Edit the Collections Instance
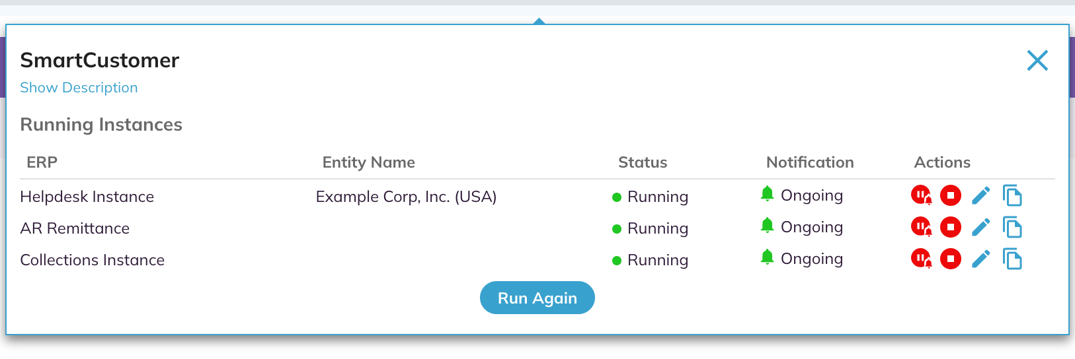Viewport: 1075px width, 359px height. (x=981, y=259)
